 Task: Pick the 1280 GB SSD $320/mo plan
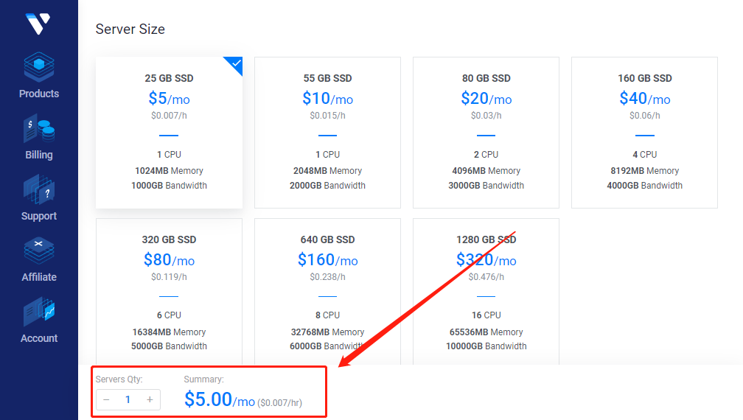click(486, 291)
